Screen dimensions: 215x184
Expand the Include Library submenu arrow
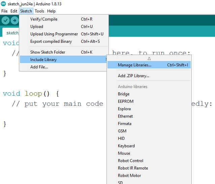point(106,60)
